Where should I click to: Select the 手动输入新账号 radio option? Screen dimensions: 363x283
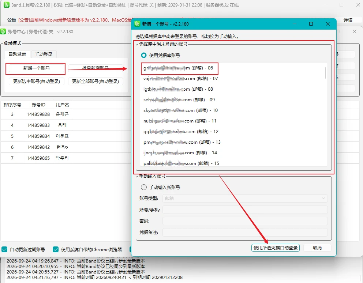point(144,187)
